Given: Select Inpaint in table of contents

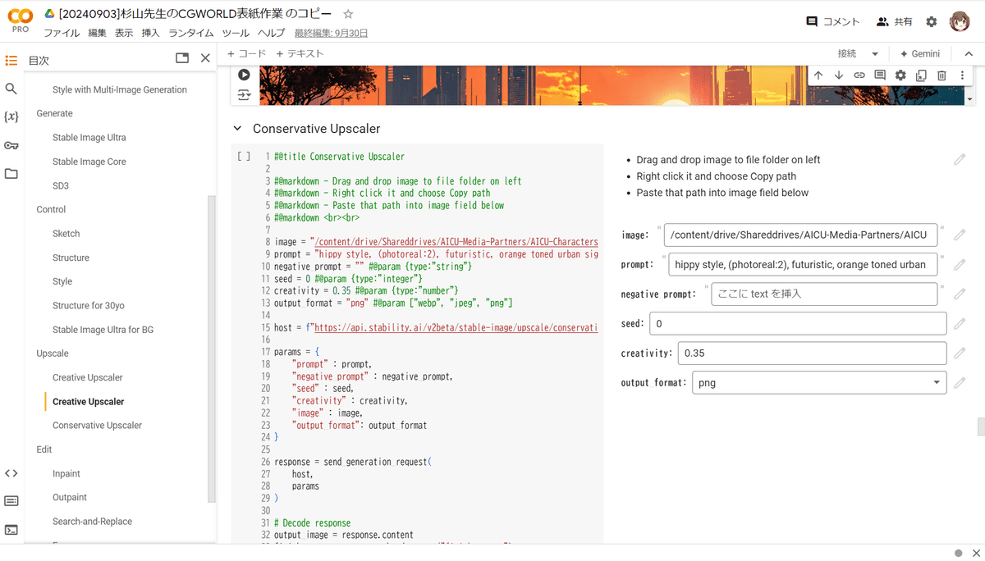Looking at the screenshot, I should coord(66,473).
